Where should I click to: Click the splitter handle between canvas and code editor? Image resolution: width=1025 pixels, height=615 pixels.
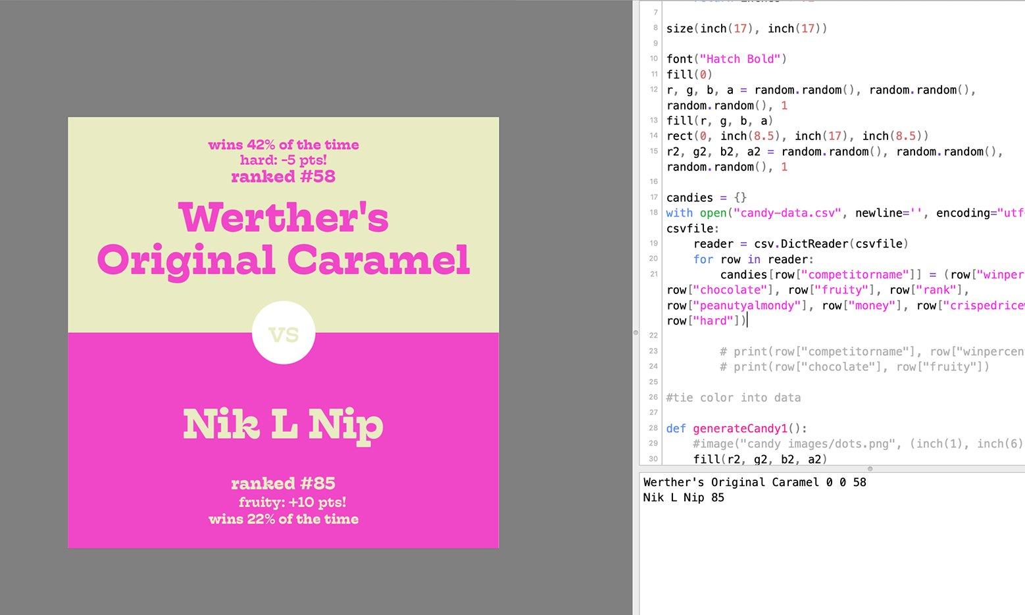click(x=636, y=332)
